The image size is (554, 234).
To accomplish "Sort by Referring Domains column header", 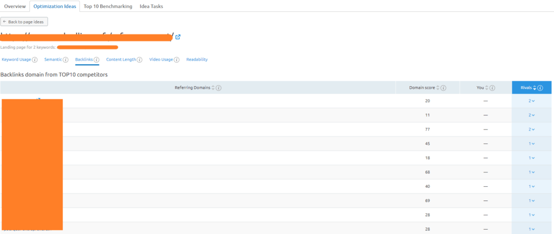I will (193, 88).
